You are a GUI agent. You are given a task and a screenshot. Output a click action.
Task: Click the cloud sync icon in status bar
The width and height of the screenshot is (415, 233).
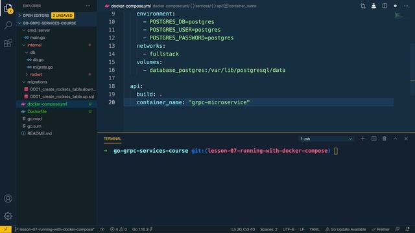[102, 229]
